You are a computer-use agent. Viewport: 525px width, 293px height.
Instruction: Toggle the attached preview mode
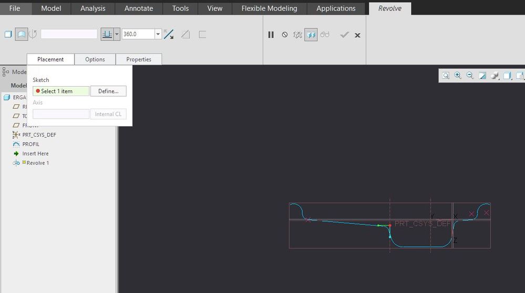pyautogui.click(x=311, y=35)
